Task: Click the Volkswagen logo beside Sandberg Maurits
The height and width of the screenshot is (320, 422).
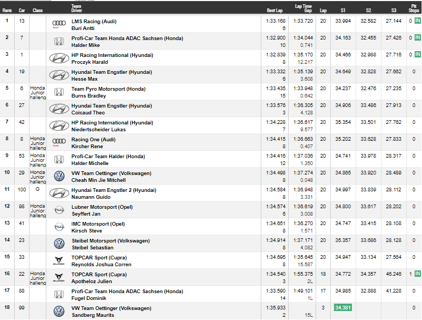Action: pyautogui.click(x=59, y=312)
